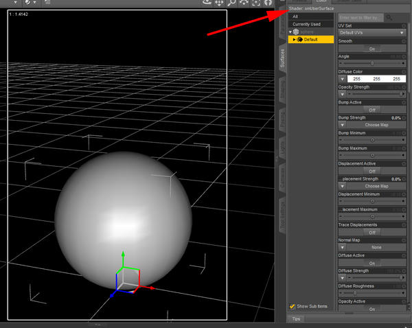The width and height of the screenshot is (412, 328).
Task: Click the Displacement Minimum slider handle
Action: [x=372, y=201]
